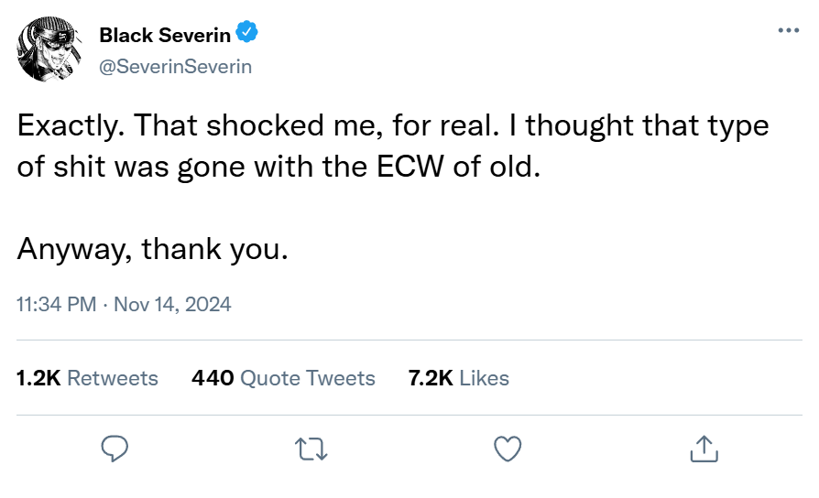819x498 pixels.
Task: View the 1.2K Retweets list
Action: pyautogui.click(x=87, y=378)
